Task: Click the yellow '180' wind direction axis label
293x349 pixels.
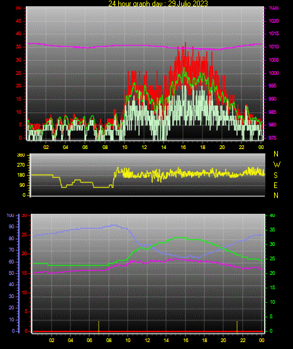Action: [21, 175]
